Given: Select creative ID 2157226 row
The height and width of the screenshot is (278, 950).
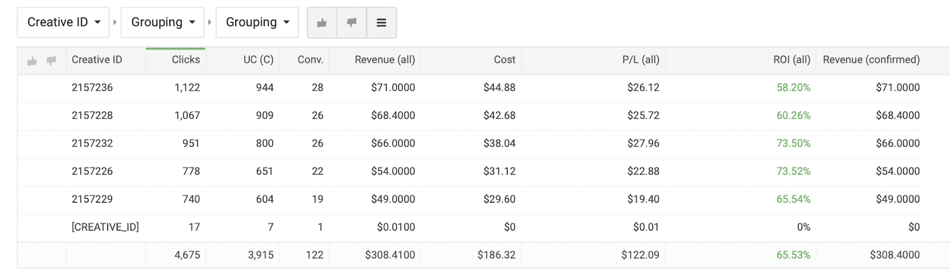Looking at the screenshot, I should (471, 171).
